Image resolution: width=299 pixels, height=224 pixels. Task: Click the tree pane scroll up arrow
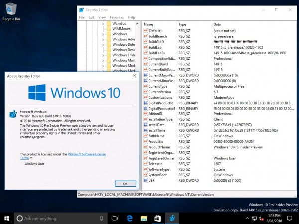coord(137,24)
